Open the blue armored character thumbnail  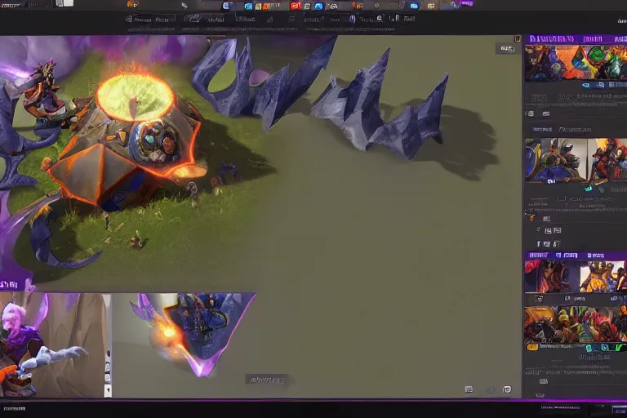[556, 160]
